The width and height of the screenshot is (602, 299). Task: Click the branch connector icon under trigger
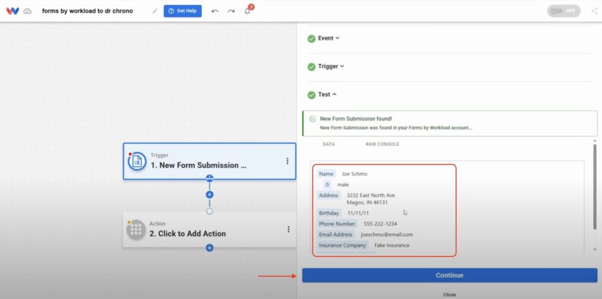(210, 179)
